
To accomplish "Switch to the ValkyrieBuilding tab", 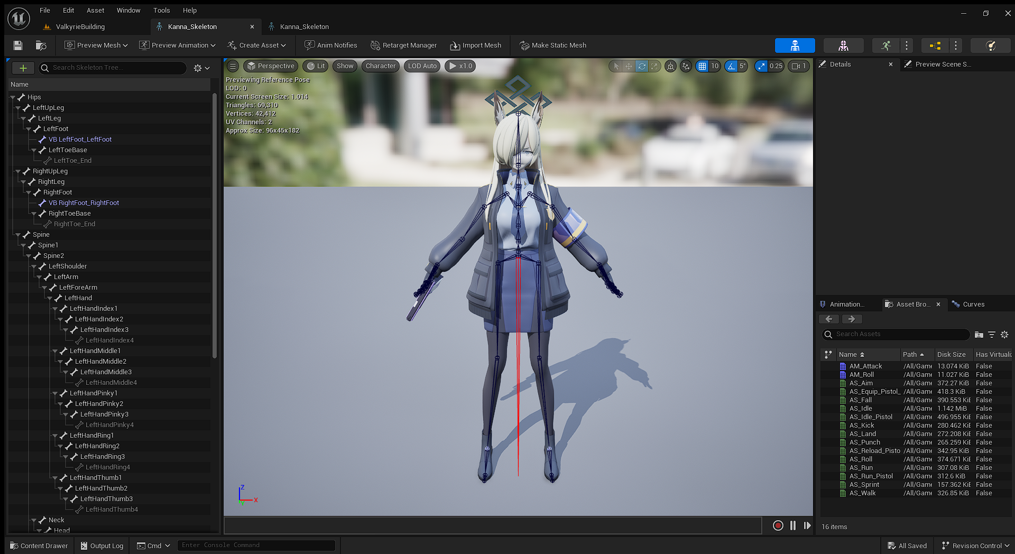I will pos(80,26).
